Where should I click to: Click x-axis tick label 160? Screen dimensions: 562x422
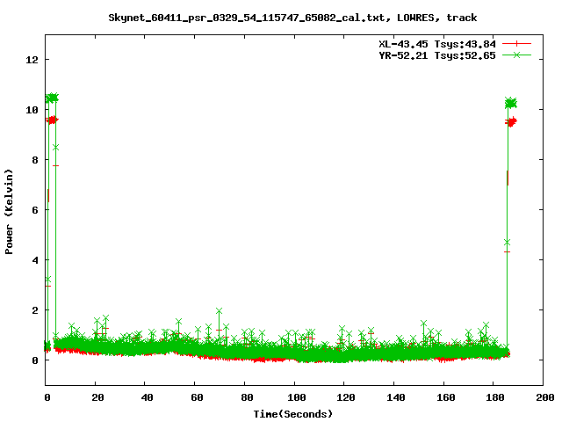[x=445, y=397]
